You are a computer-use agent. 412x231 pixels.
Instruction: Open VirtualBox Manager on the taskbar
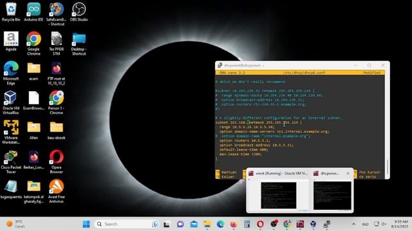[314, 224]
